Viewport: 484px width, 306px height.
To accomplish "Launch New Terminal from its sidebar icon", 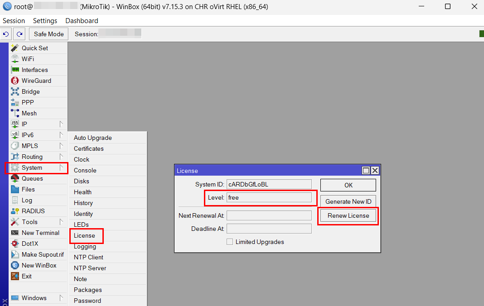I will [15, 233].
